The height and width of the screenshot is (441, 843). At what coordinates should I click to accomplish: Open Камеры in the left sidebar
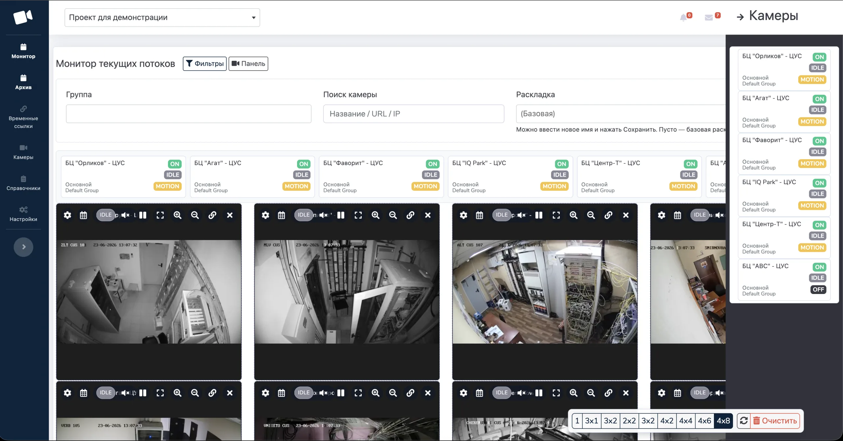click(23, 152)
